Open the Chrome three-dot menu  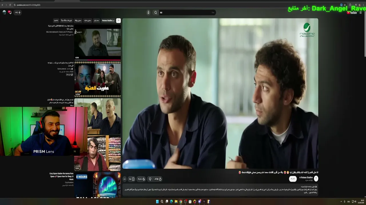(364, 5)
